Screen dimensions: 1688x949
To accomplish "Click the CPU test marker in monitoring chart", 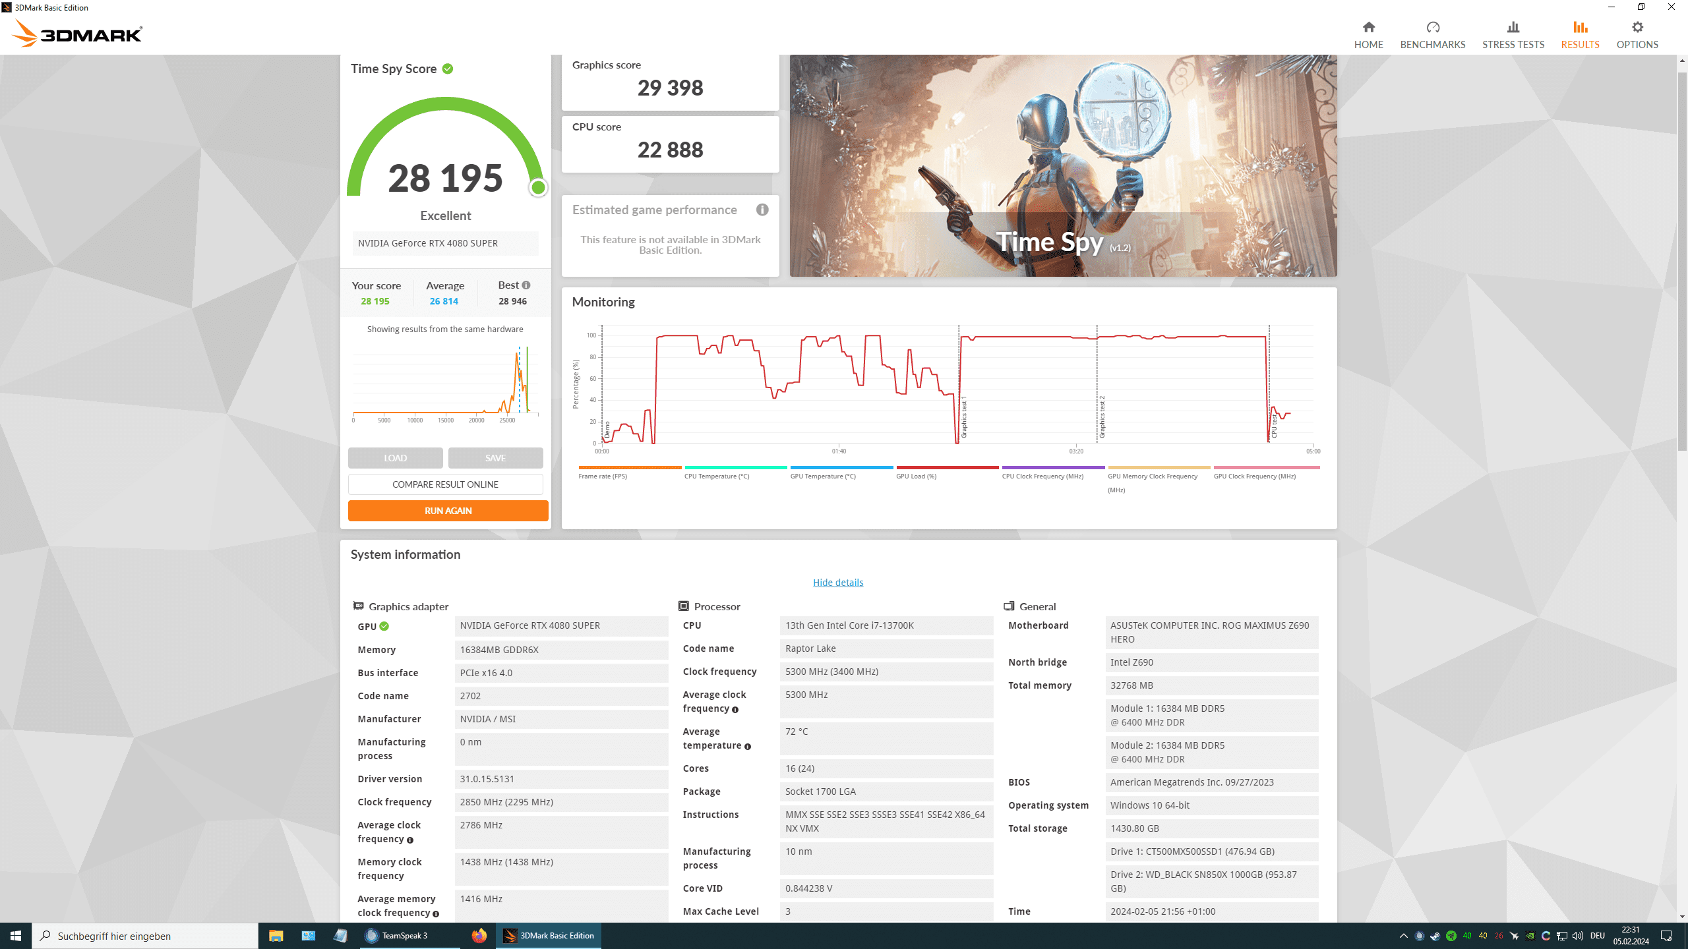I will (x=1274, y=425).
